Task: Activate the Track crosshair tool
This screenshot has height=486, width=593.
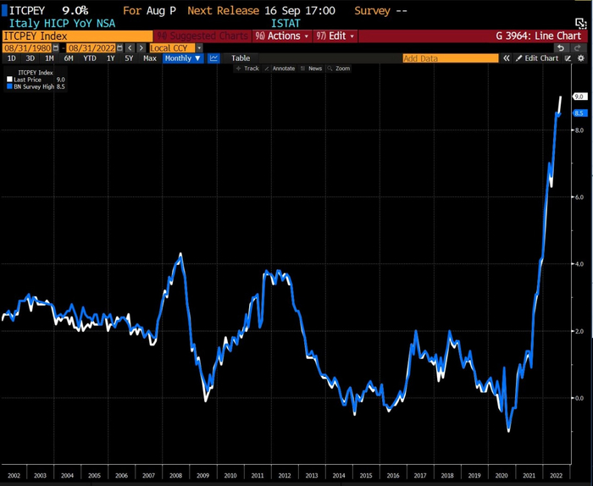Action: (247, 69)
